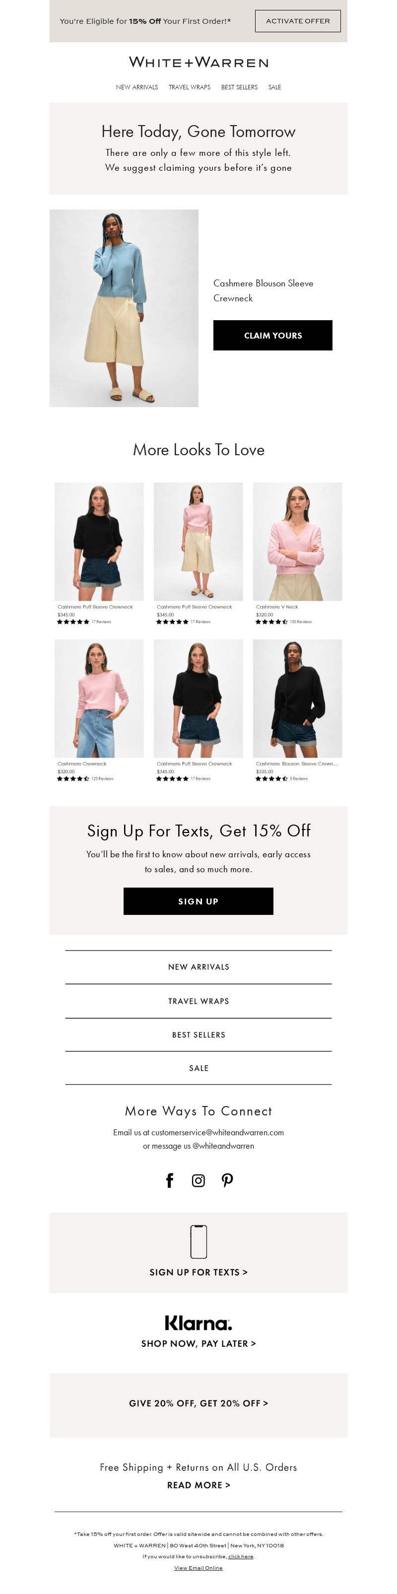This screenshot has height=1594, width=397.
Task: Click Read More under Free Shipping
Action: pos(198,1484)
